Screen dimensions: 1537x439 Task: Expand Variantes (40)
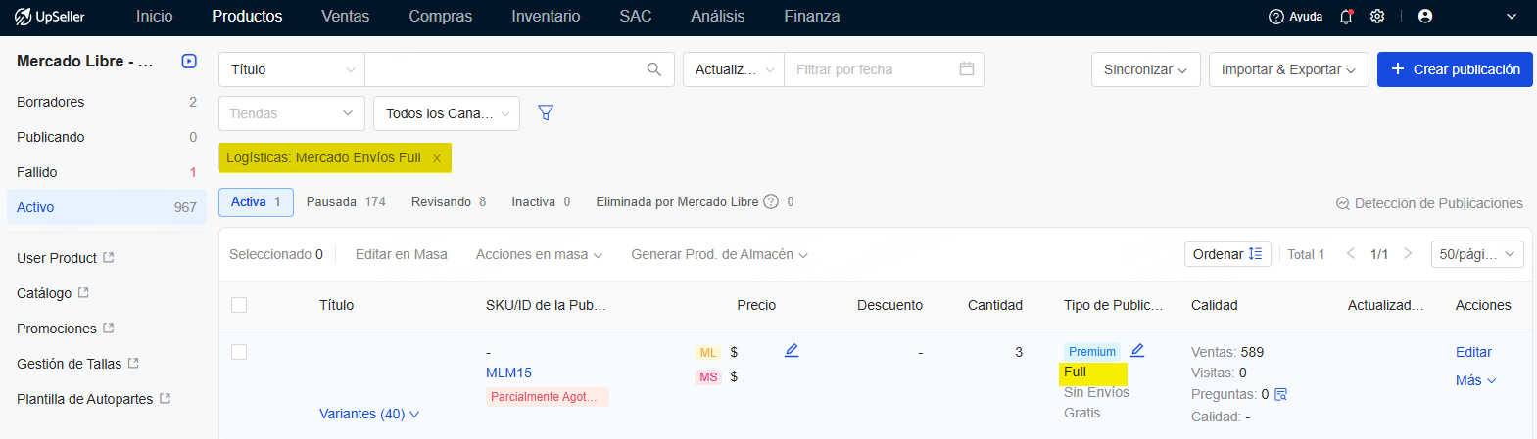click(x=369, y=414)
